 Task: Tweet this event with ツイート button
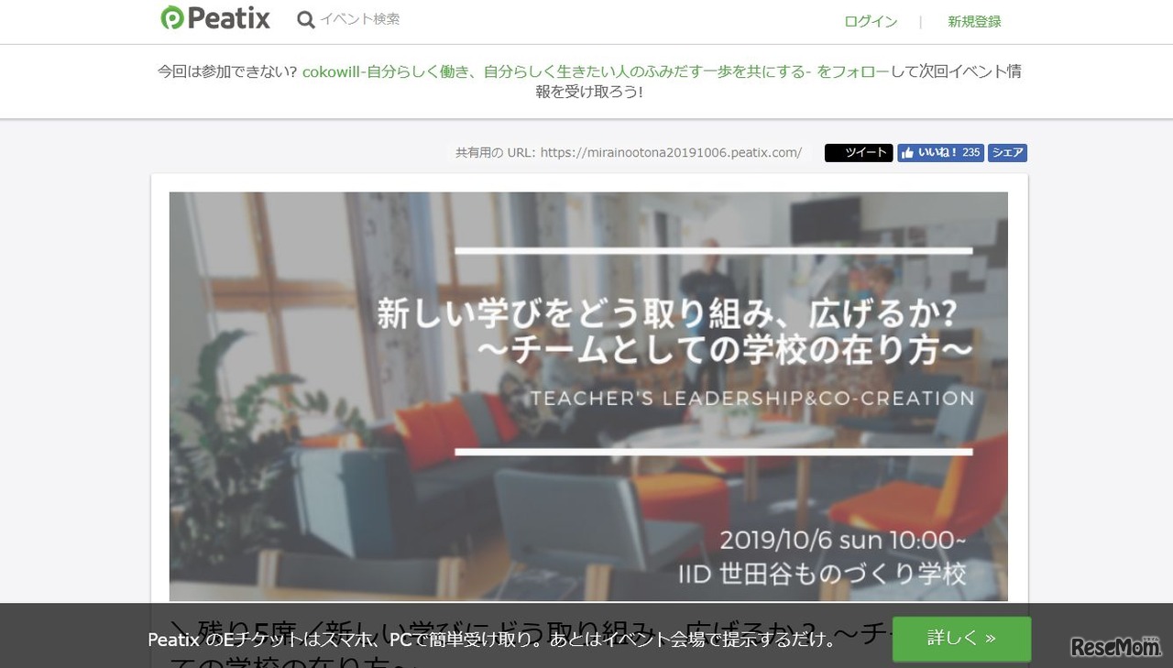tap(859, 153)
